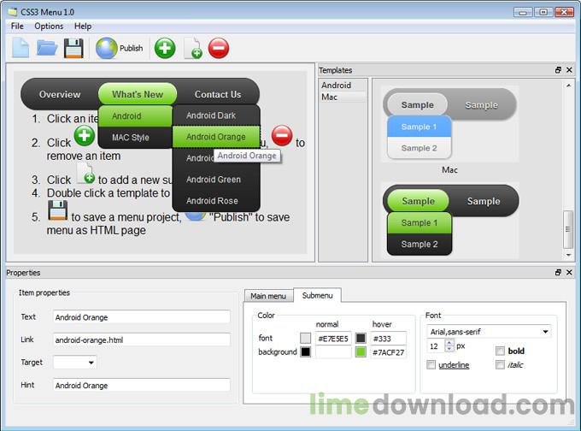The height and width of the screenshot is (431, 581).
Task: Click the hover font color field #333
Action: [x=388, y=339]
